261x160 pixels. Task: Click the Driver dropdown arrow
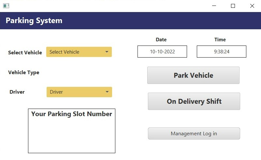click(x=107, y=92)
